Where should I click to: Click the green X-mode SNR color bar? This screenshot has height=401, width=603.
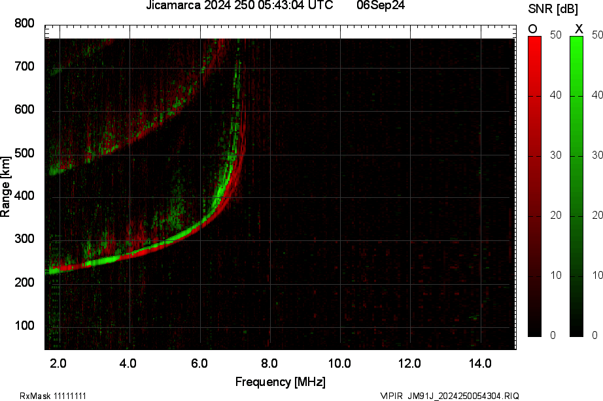pyautogui.click(x=576, y=186)
